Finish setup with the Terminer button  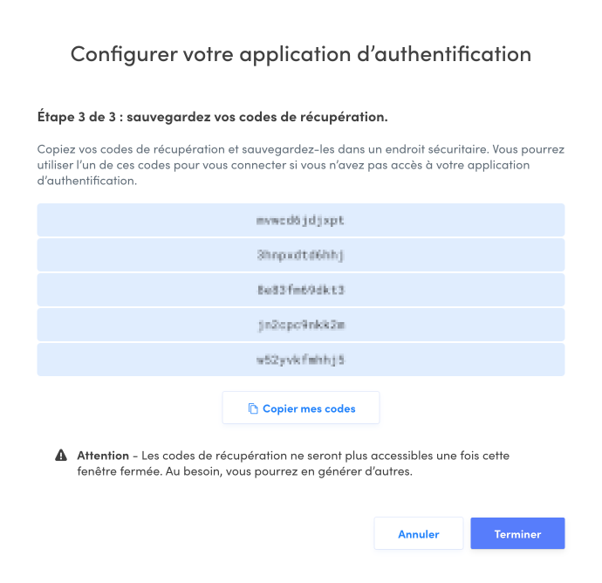(x=517, y=534)
